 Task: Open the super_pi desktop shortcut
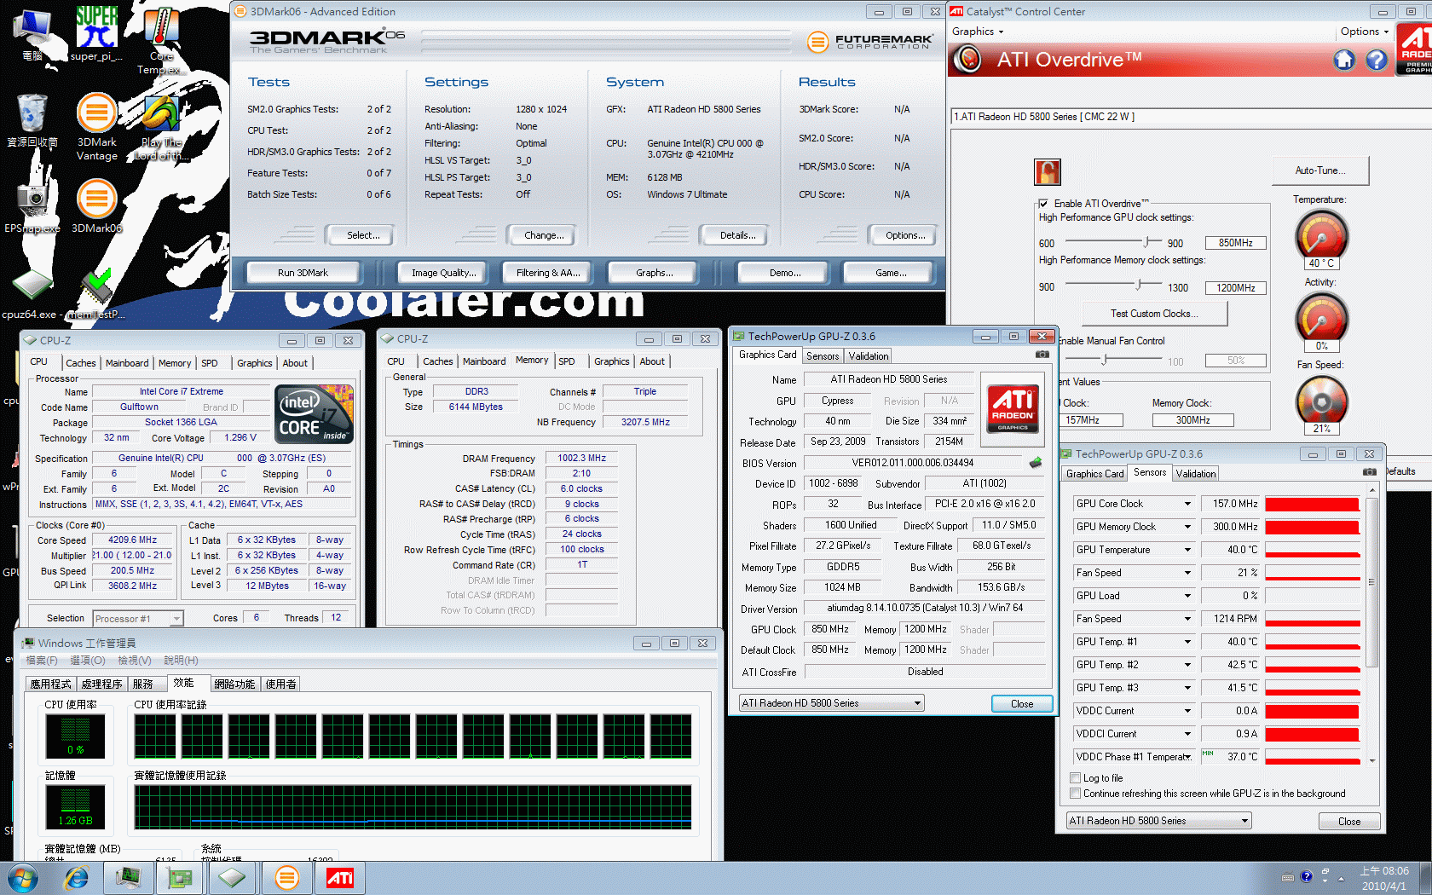click(96, 34)
